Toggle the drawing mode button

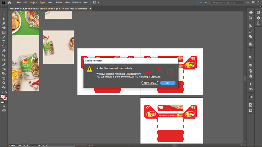pyautogui.click(x=4, y=106)
